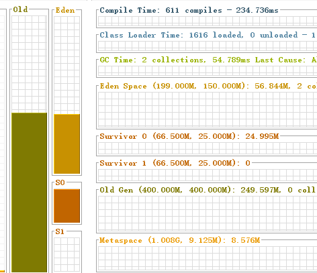
Task: Click the S1 panel title label
Action: [60, 231]
